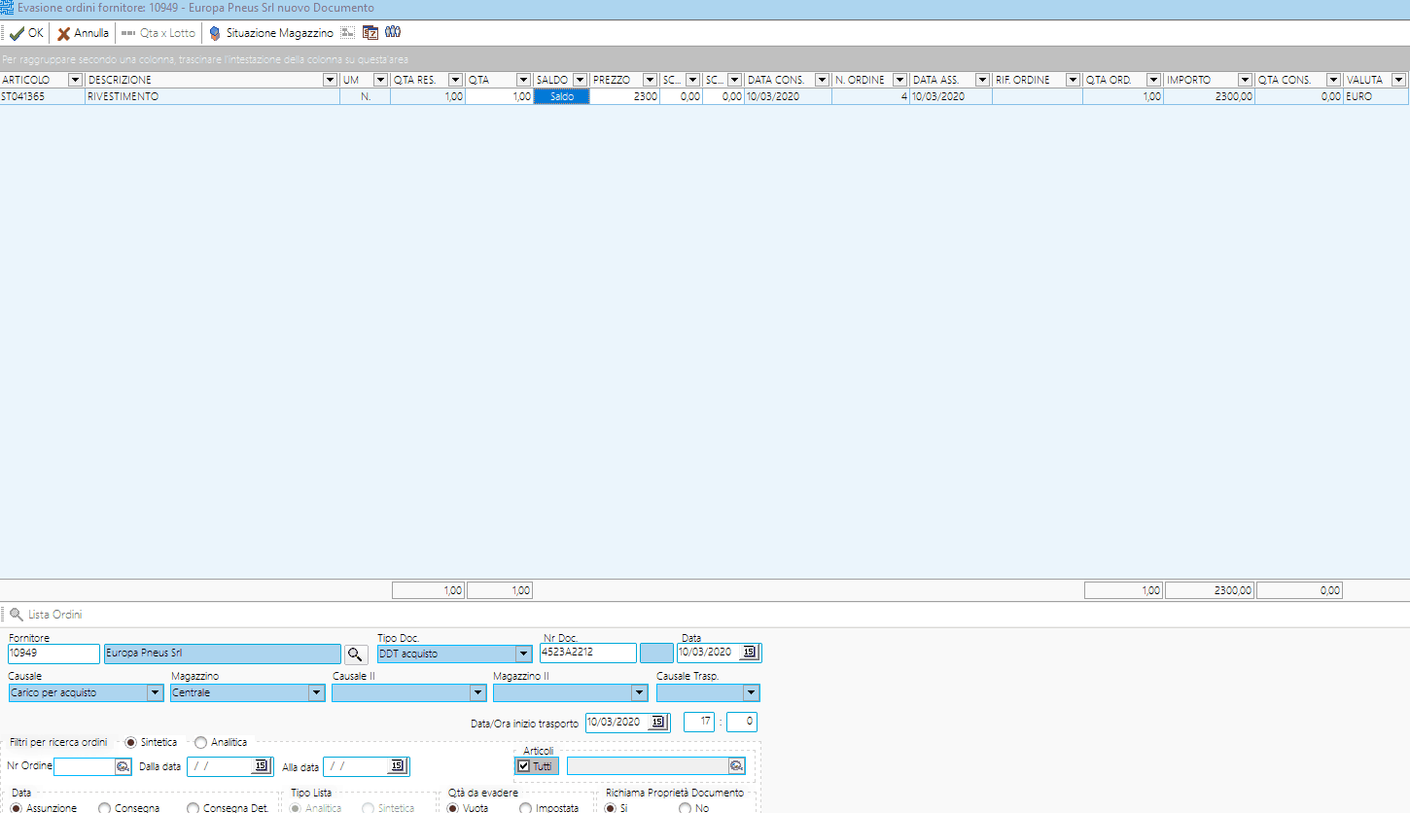Viewport: 1410px width, 813px height.
Task: Click the transport hour field 17
Action: pos(698,722)
